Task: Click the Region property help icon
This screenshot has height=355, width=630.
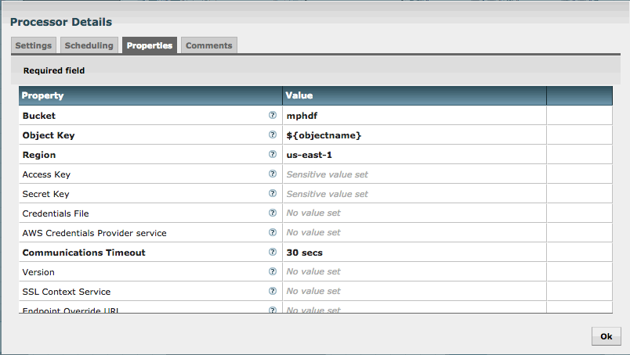Action: click(273, 154)
